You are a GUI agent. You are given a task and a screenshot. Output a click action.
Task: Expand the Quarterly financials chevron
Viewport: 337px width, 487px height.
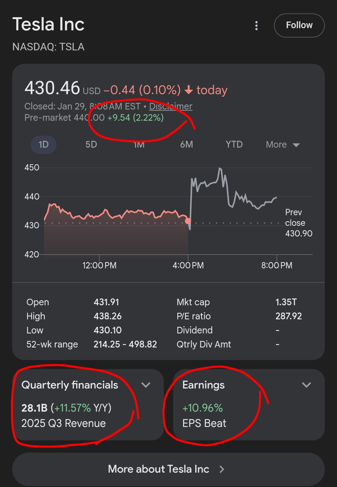(x=146, y=385)
